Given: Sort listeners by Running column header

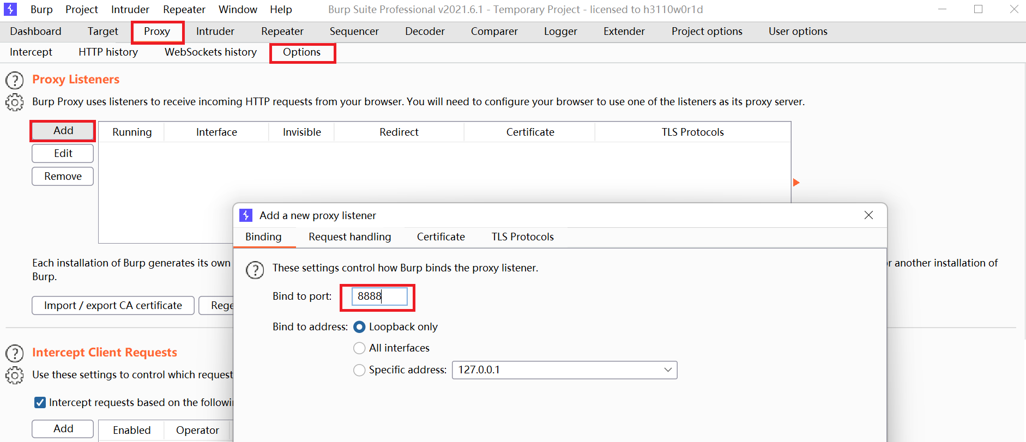Looking at the screenshot, I should tap(132, 132).
